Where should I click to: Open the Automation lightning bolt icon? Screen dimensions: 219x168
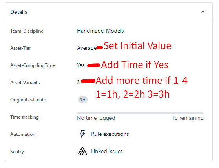82,134
